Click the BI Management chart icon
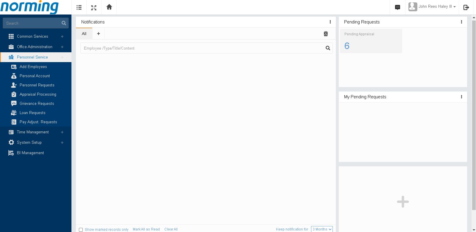Viewport: 476px width, 232px height. point(11,153)
